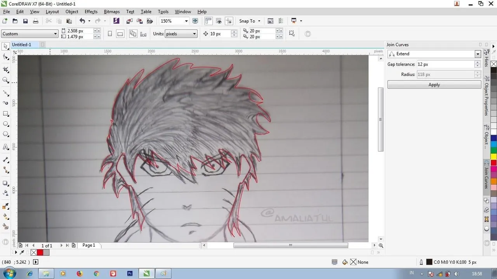
Task: Open the Layout menu
Action: click(x=52, y=12)
